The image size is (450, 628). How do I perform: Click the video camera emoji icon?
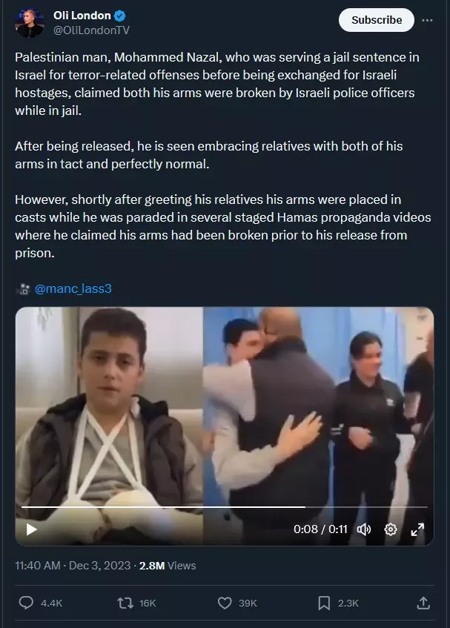coord(23,288)
